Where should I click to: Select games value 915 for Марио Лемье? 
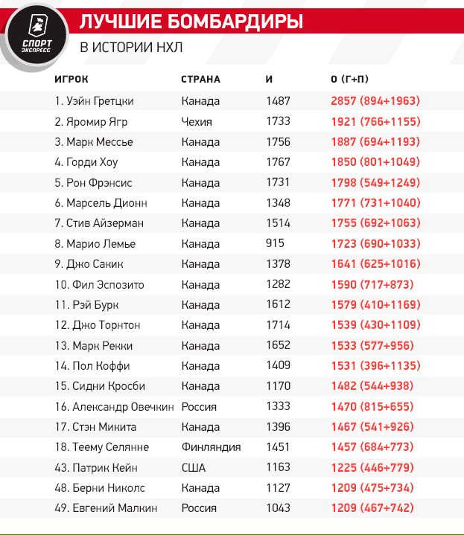[275, 243]
